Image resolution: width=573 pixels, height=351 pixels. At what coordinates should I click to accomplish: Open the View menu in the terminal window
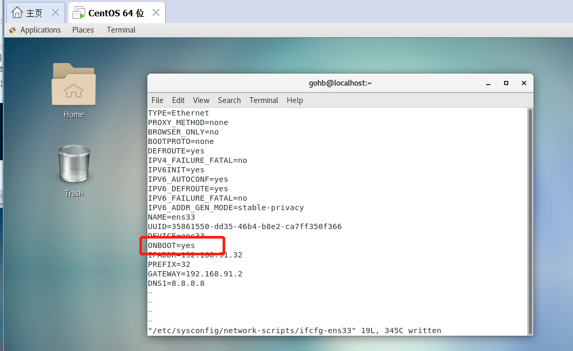click(x=201, y=100)
